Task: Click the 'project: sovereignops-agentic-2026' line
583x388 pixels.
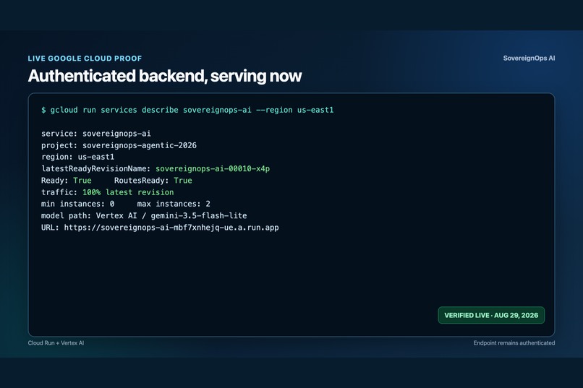Action: pos(119,145)
